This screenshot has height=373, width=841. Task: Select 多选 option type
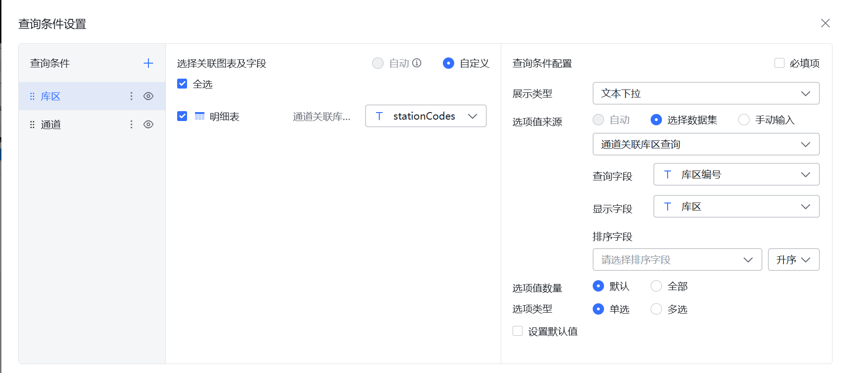[656, 309]
